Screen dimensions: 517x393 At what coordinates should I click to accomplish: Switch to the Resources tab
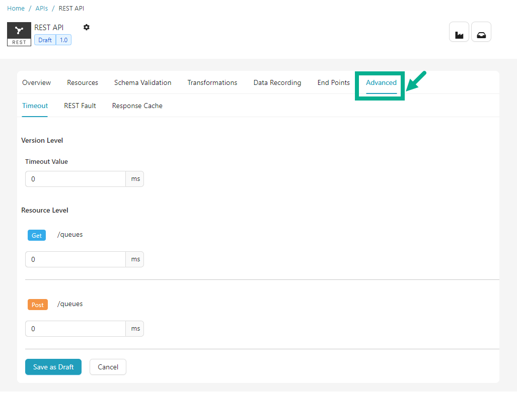[83, 82]
